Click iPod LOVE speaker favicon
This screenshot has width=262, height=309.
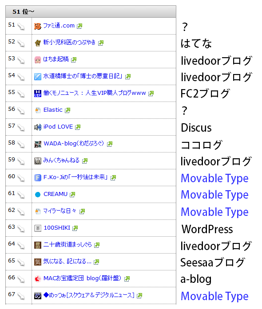(x=38, y=127)
